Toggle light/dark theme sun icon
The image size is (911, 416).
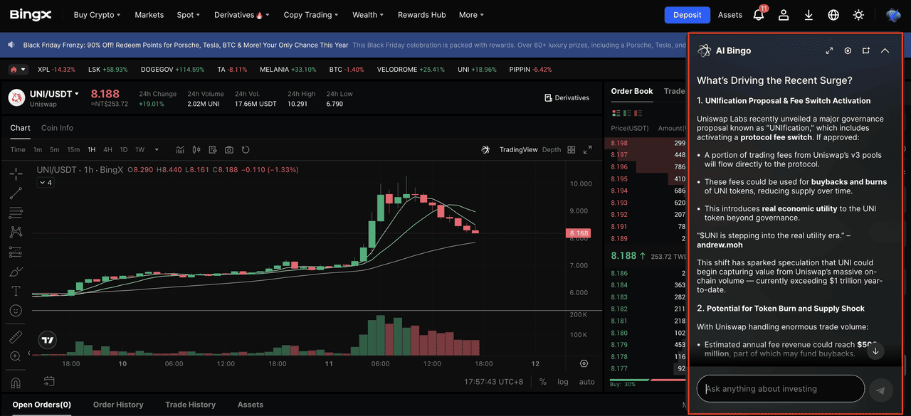pyautogui.click(x=859, y=15)
